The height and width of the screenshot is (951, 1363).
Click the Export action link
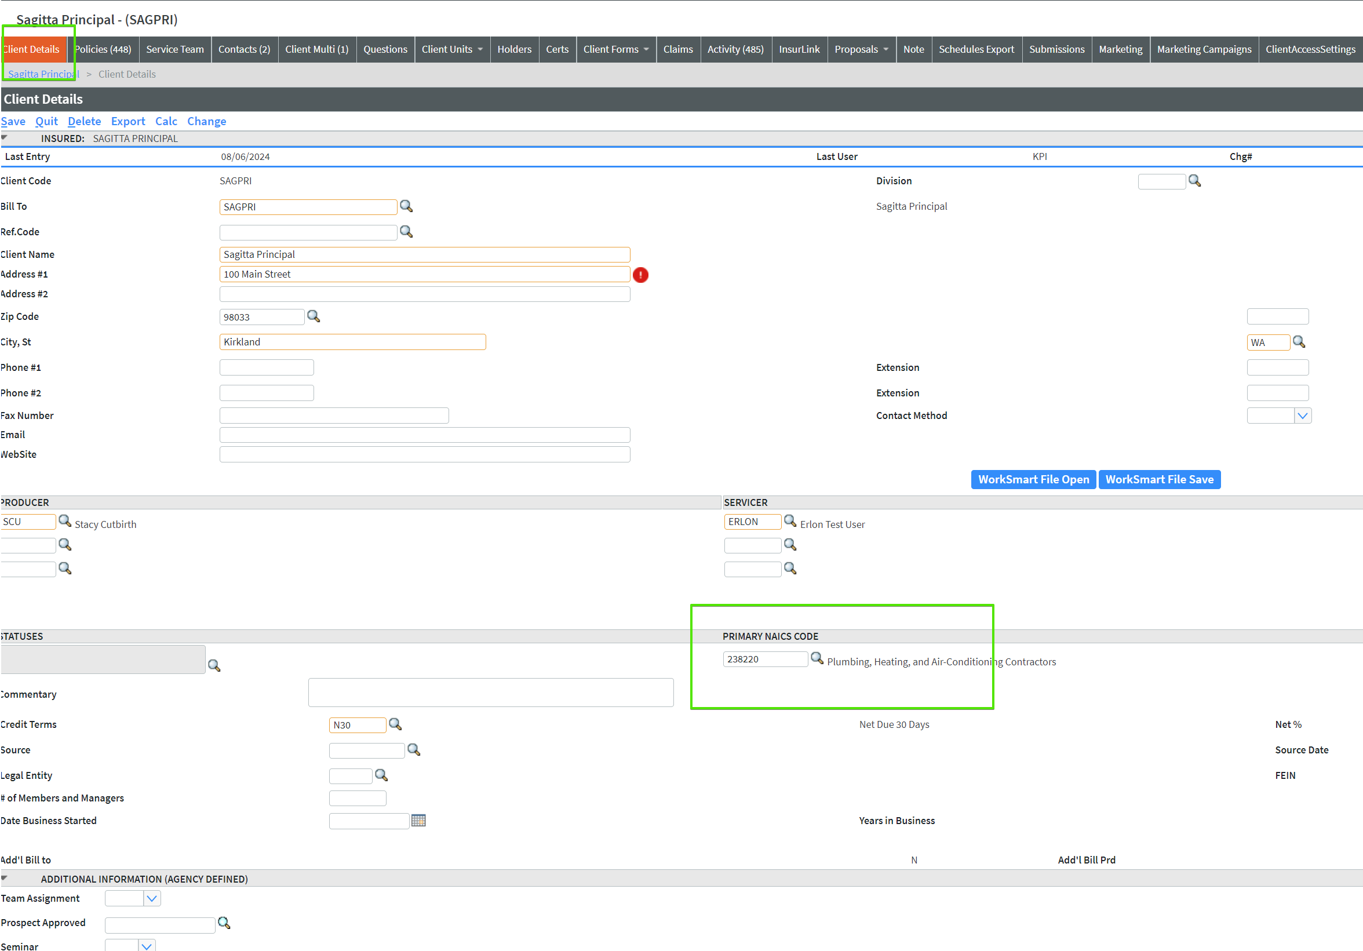(127, 121)
